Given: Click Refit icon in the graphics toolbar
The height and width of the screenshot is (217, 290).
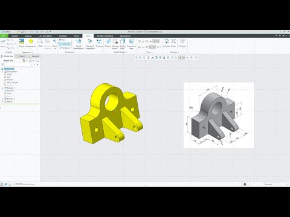Looking at the screenshot, I should [x=137, y=58].
